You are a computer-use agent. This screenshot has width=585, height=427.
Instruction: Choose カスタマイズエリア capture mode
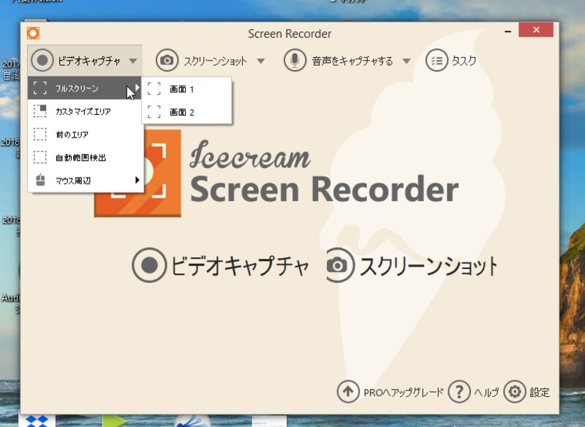[82, 110]
